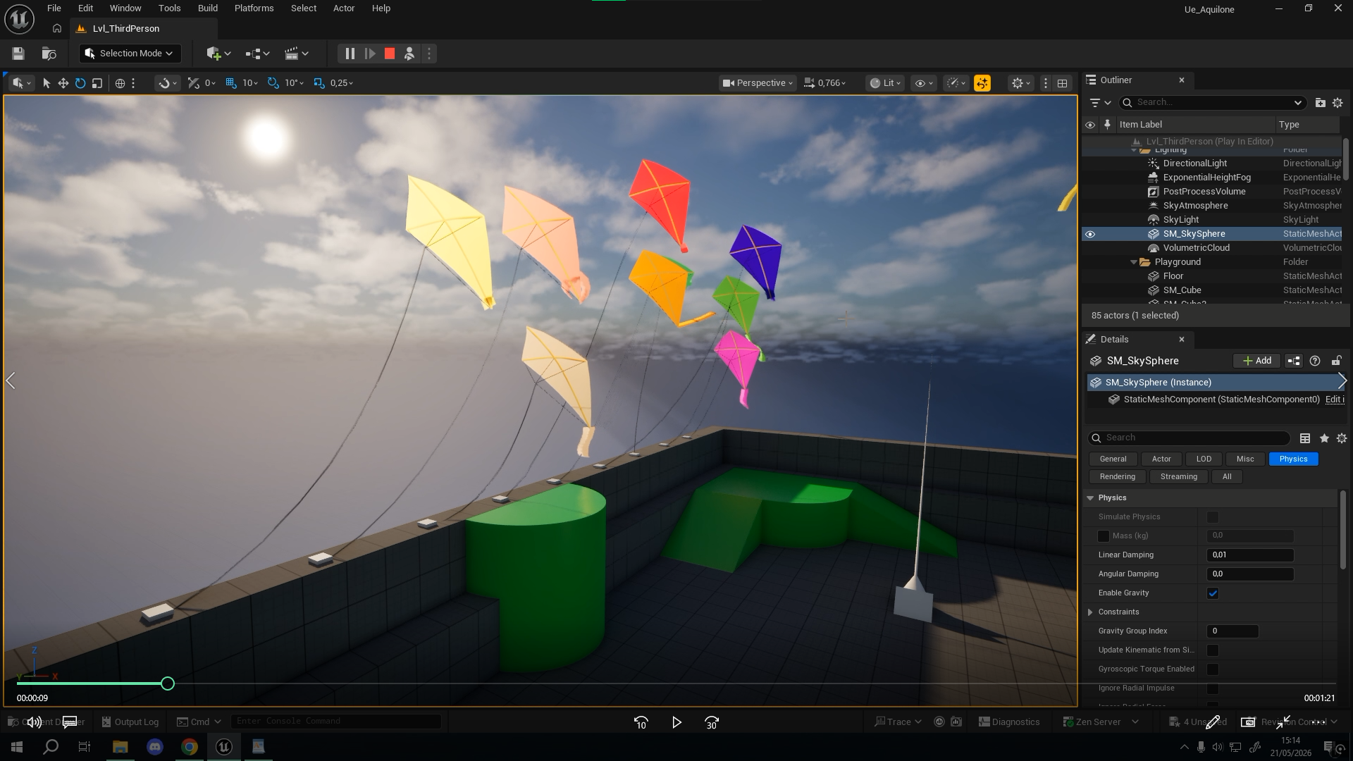
Task: Activate the translate (move) gizmo tool
Action: coord(63,83)
